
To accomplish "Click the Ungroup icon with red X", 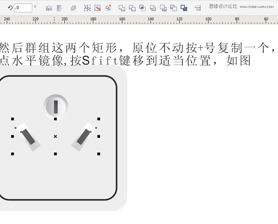I will pyautogui.click(x=98, y=8).
